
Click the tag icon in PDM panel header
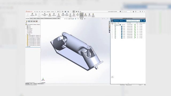point(142,21)
